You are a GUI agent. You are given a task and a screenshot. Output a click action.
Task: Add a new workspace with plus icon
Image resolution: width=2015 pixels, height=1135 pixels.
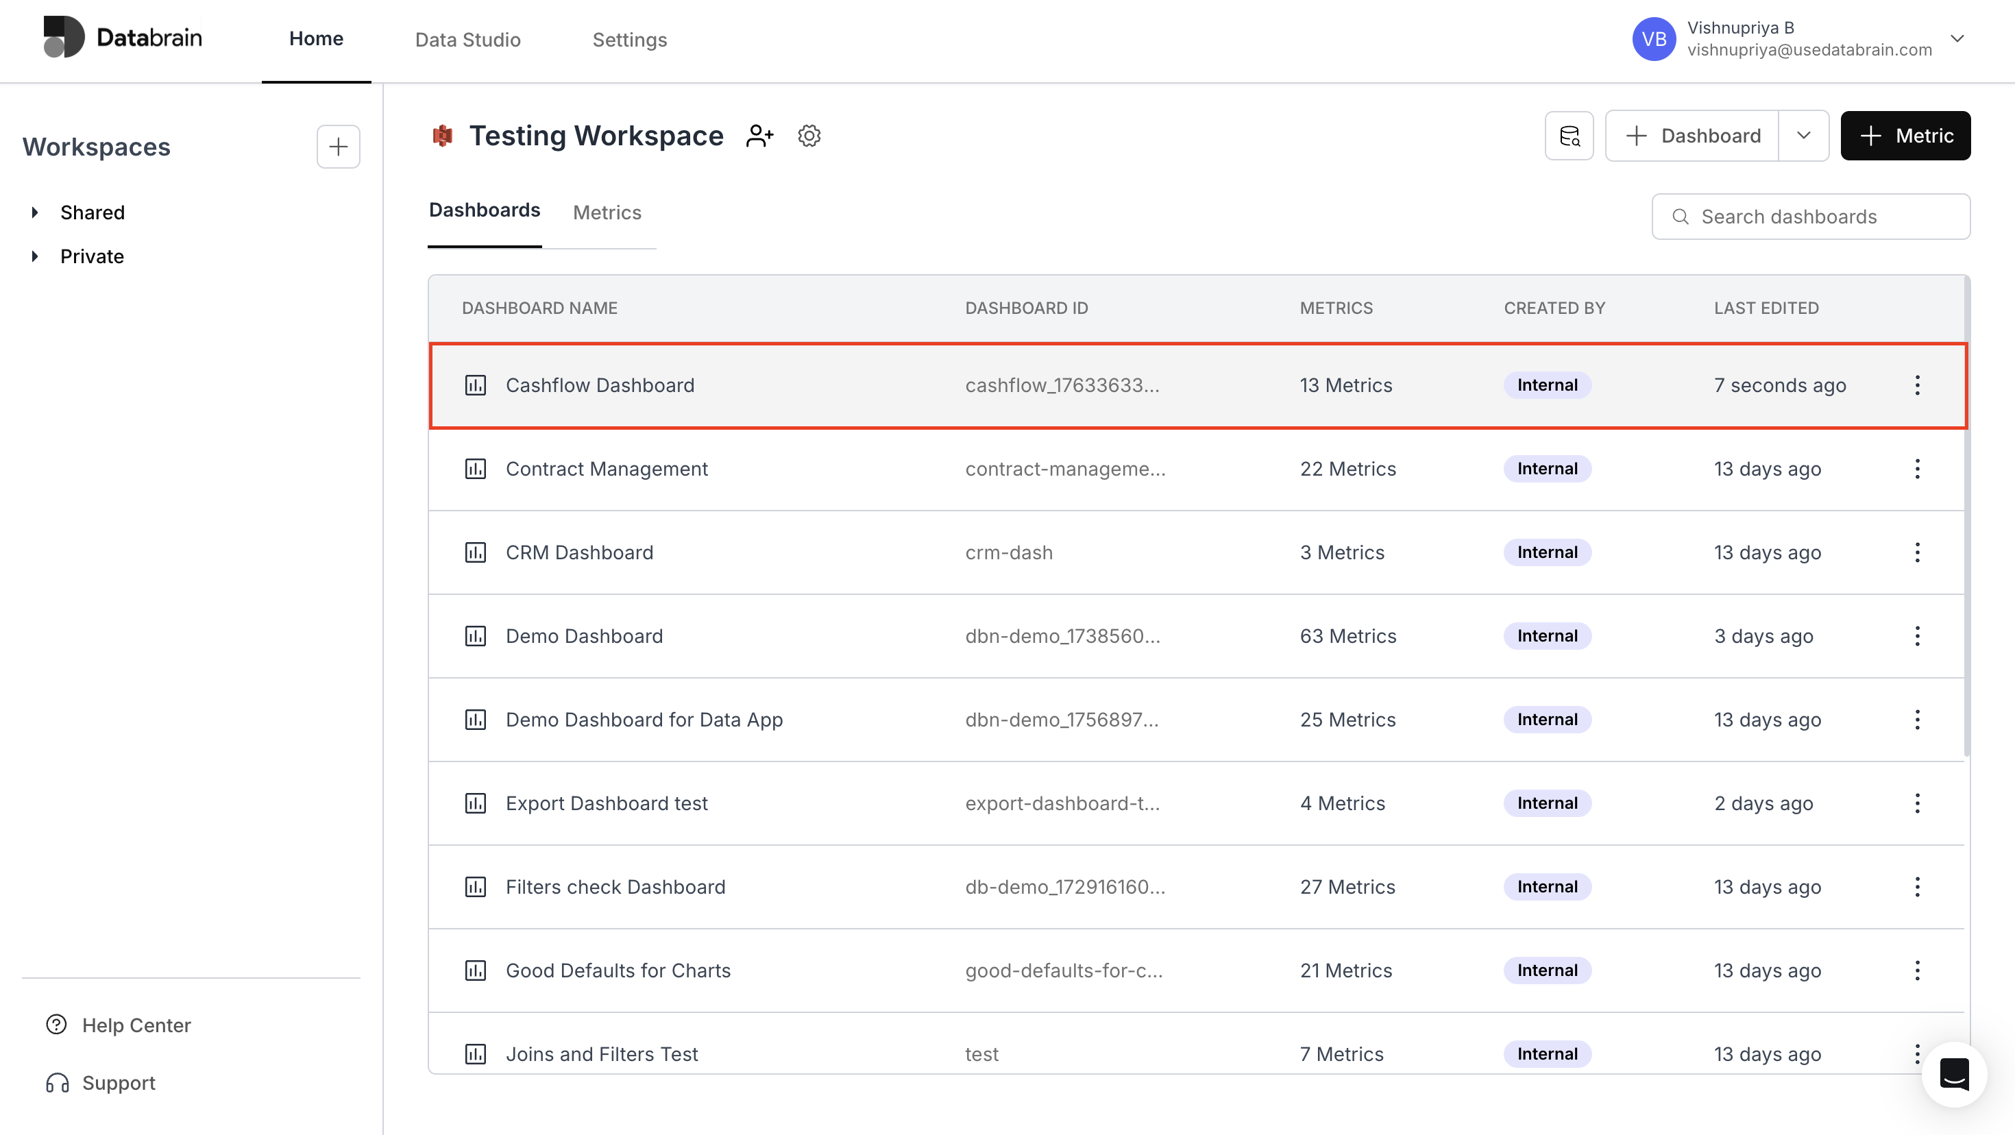tap(338, 147)
